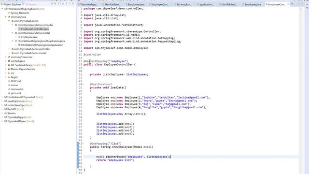This screenshot has width=309, height=174.
Task: Click the @PostConstruct annotation
Action: [x=101, y=84]
